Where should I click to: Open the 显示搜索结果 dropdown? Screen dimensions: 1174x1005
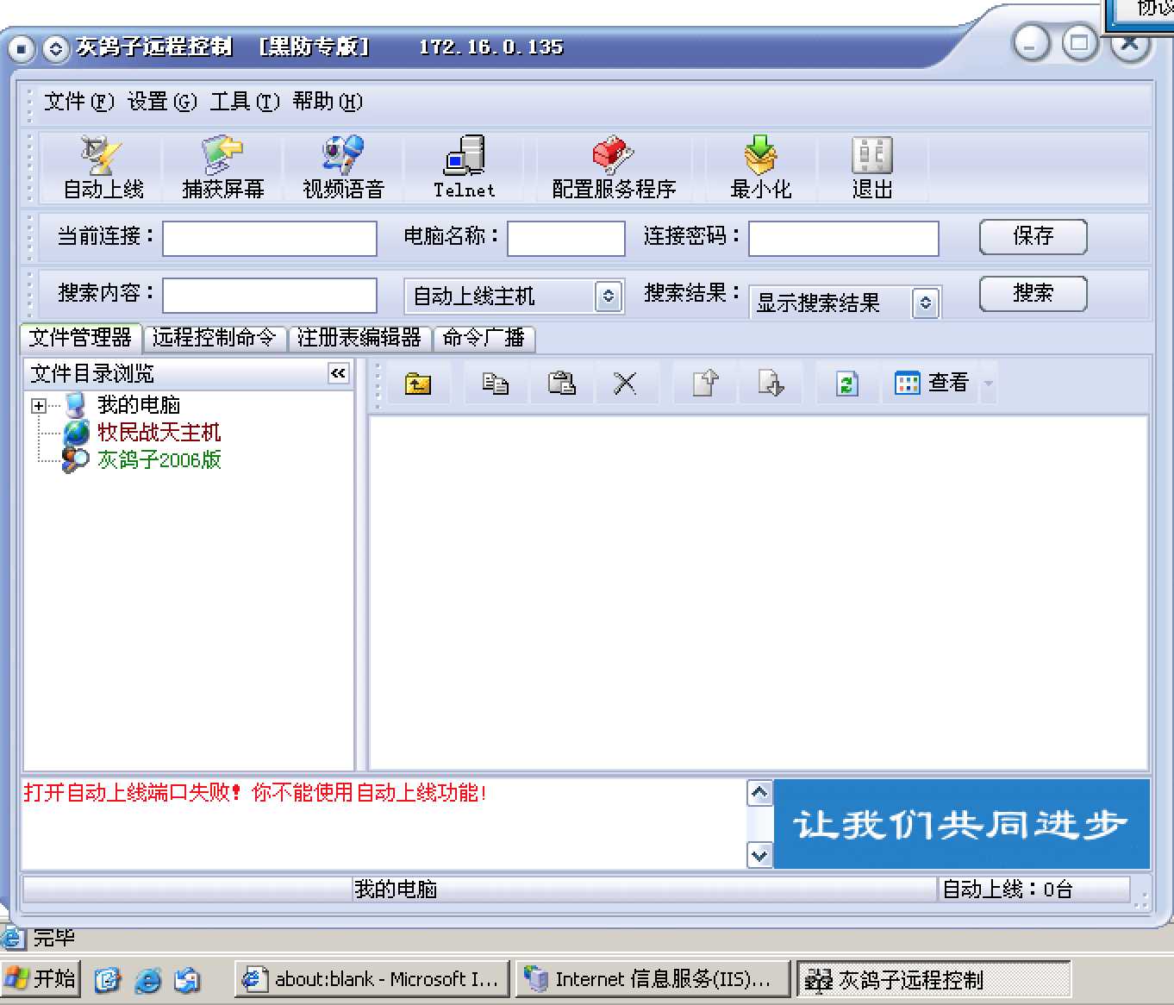coord(925,303)
